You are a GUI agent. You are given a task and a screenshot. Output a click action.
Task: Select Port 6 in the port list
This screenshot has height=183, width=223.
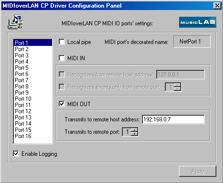tap(33, 74)
